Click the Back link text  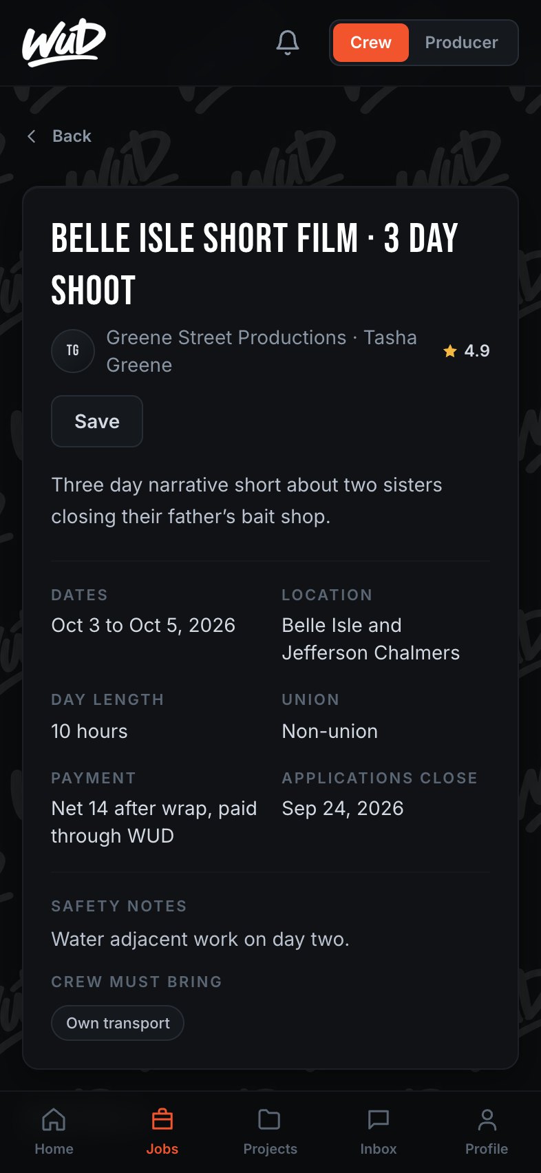72,136
